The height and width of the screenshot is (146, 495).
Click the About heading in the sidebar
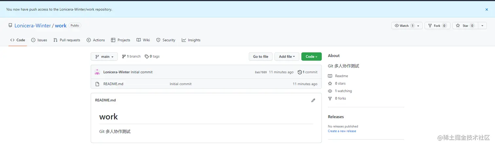coord(334,56)
